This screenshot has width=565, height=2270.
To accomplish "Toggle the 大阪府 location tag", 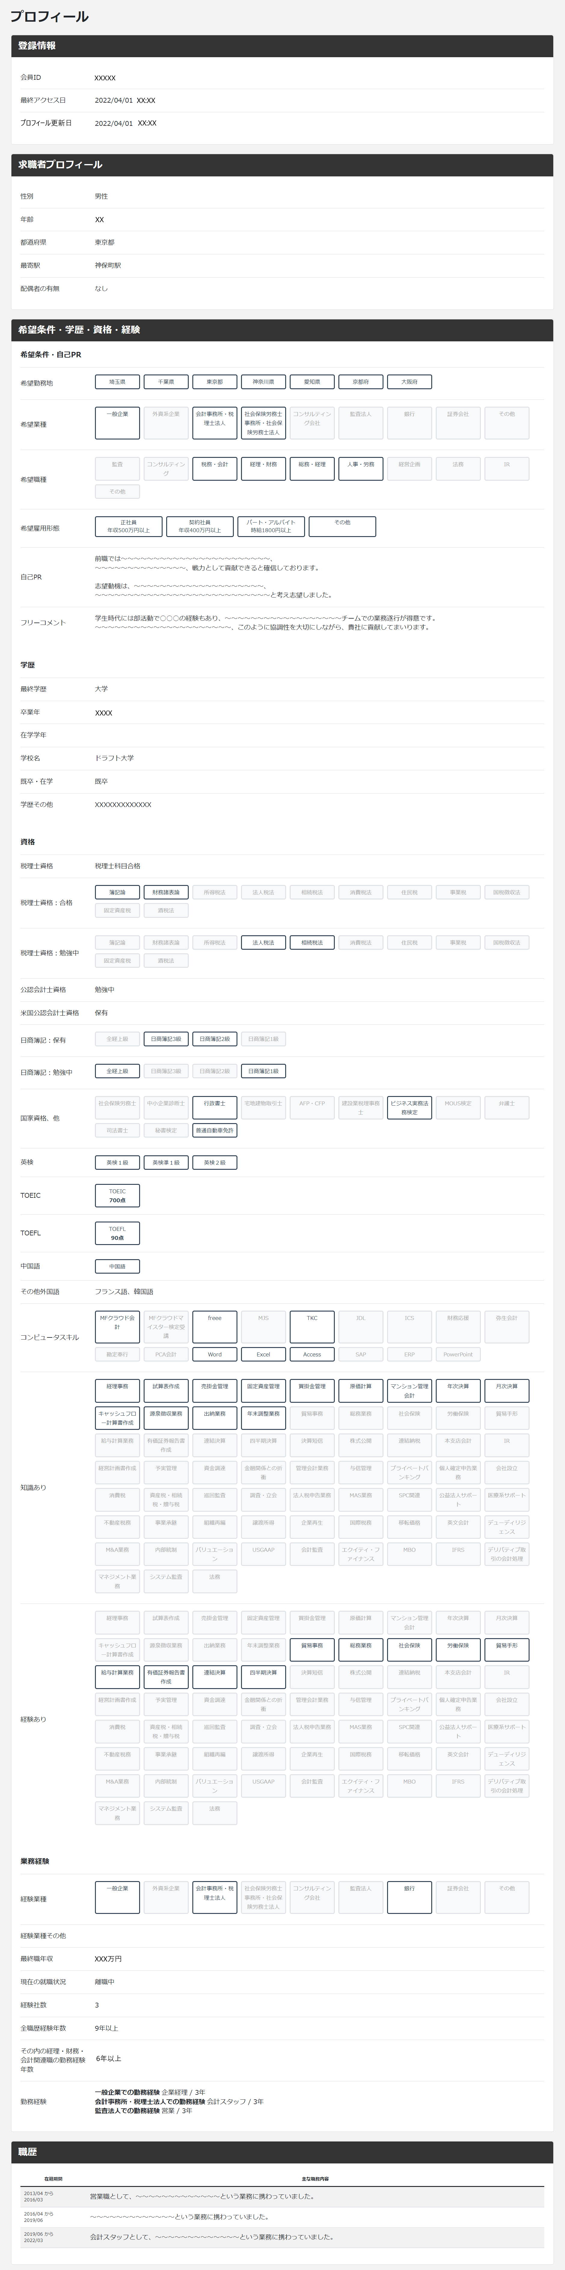I will point(409,382).
